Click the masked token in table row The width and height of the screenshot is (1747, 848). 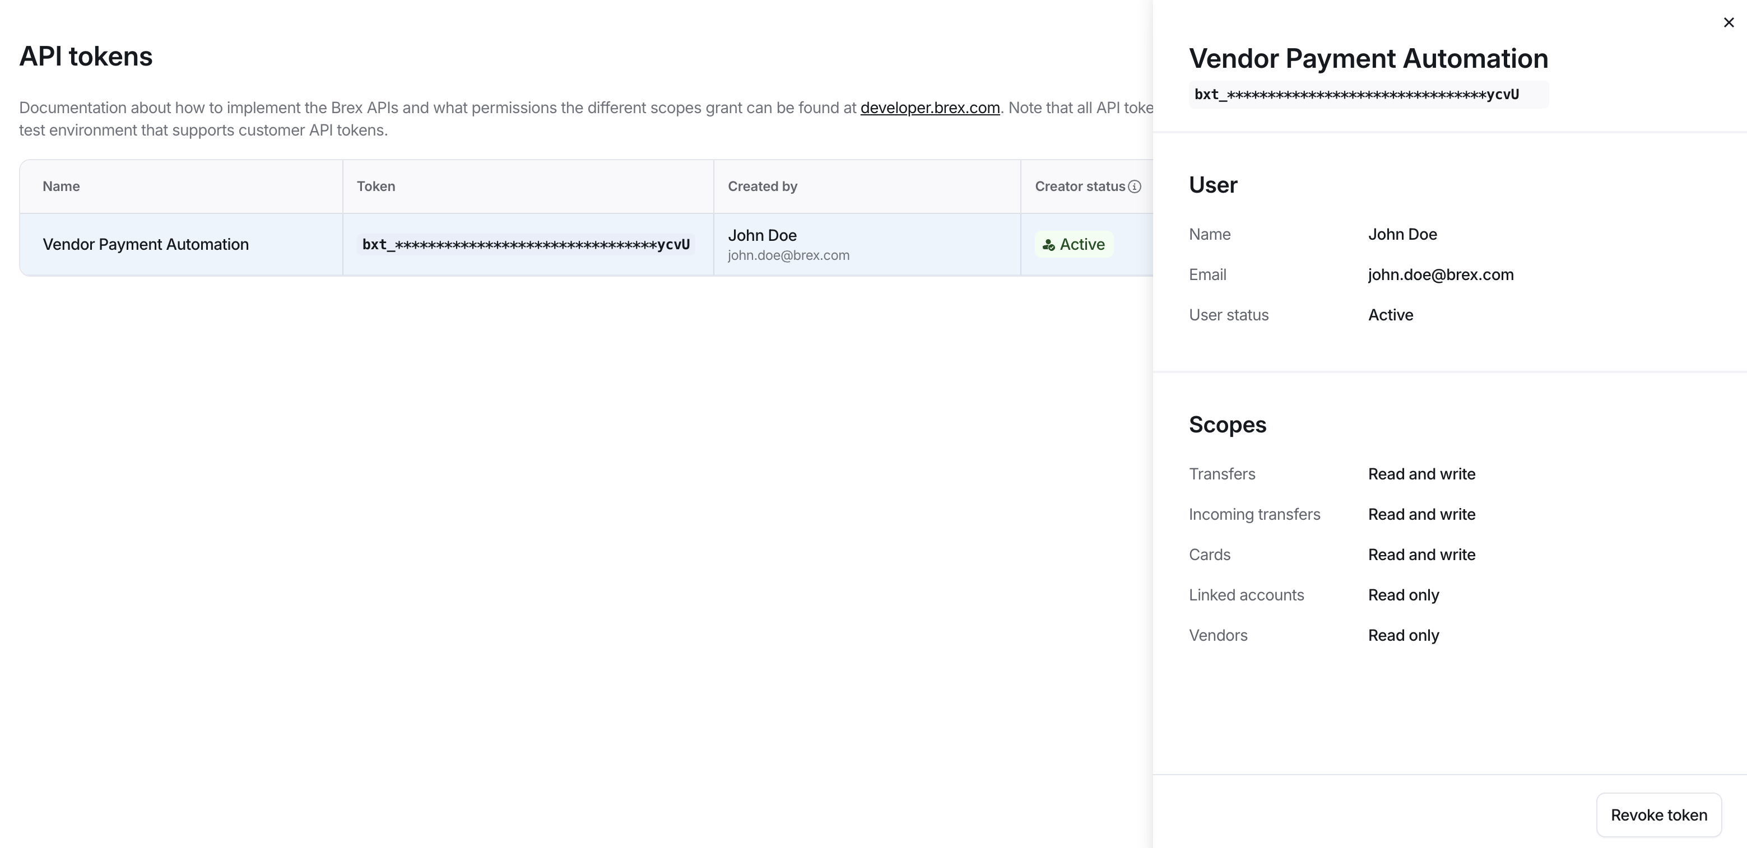pos(526,244)
